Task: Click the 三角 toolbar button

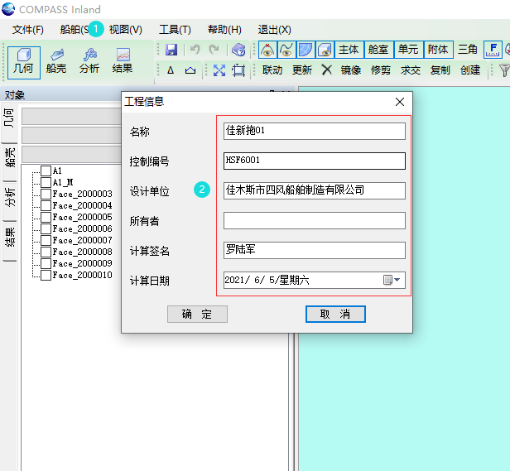Action: 468,50
